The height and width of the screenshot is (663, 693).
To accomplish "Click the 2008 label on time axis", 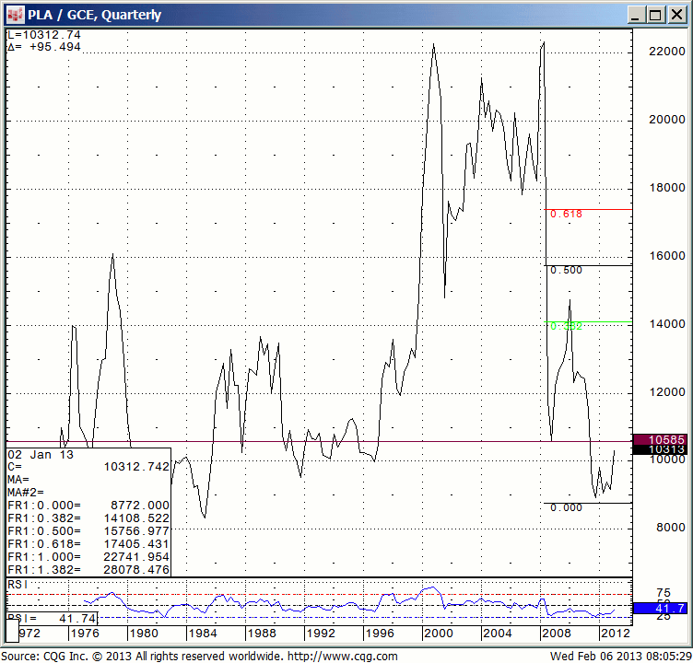I will [x=557, y=634].
